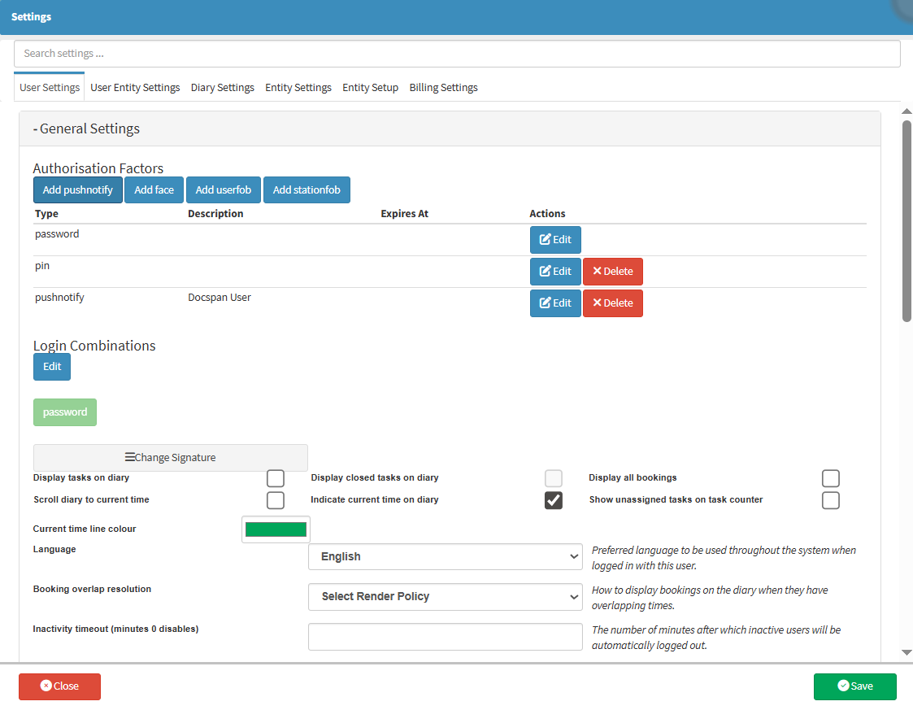The height and width of the screenshot is (710, 913).
Task: Click Edit icon in pin row
Action: coord(555,272)
